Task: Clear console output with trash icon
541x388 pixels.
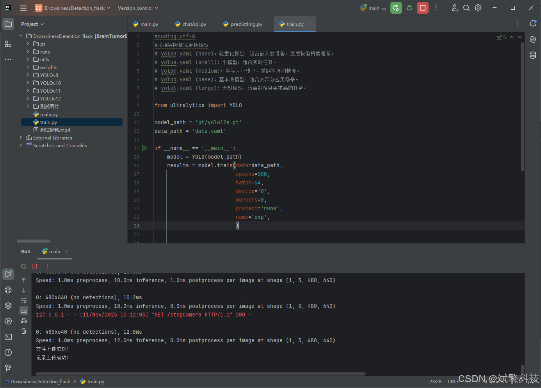Action: 24,331
